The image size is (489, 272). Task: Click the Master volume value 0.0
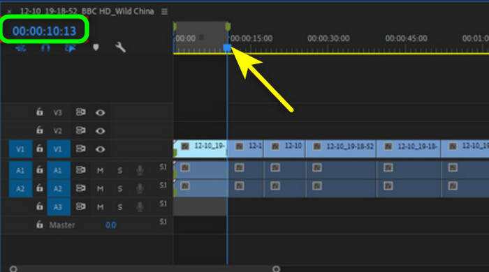(110, 225)
